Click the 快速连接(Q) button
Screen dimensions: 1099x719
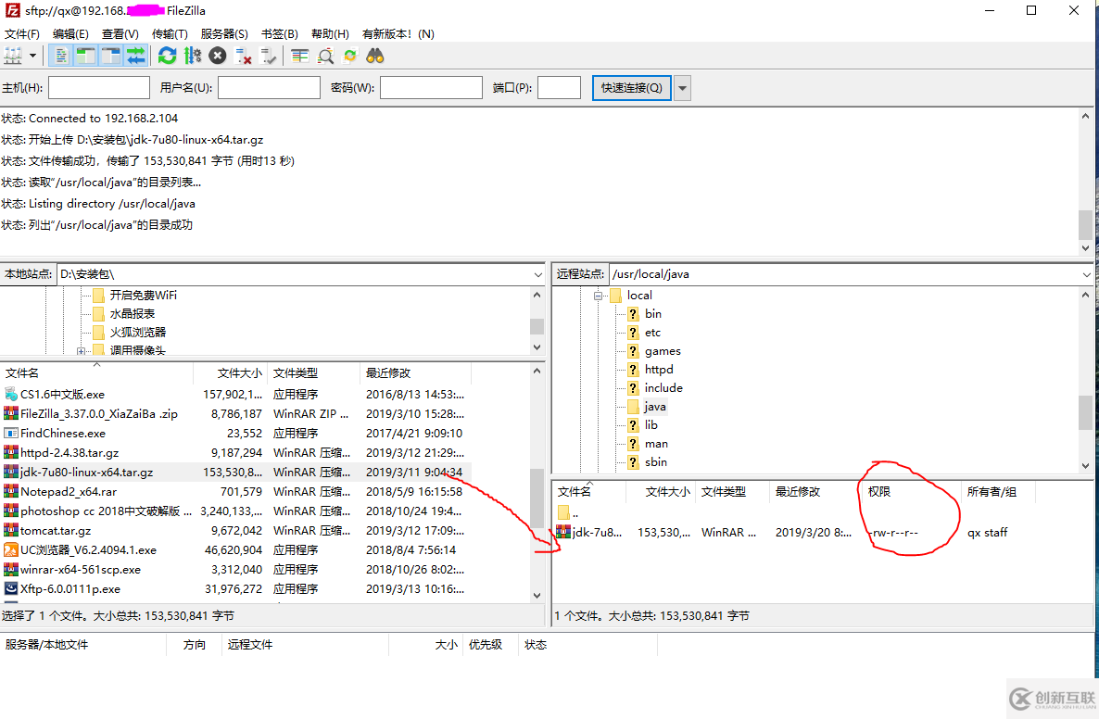631,88
